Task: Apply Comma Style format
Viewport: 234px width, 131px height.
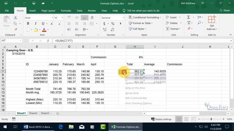Action: (120, 23)
